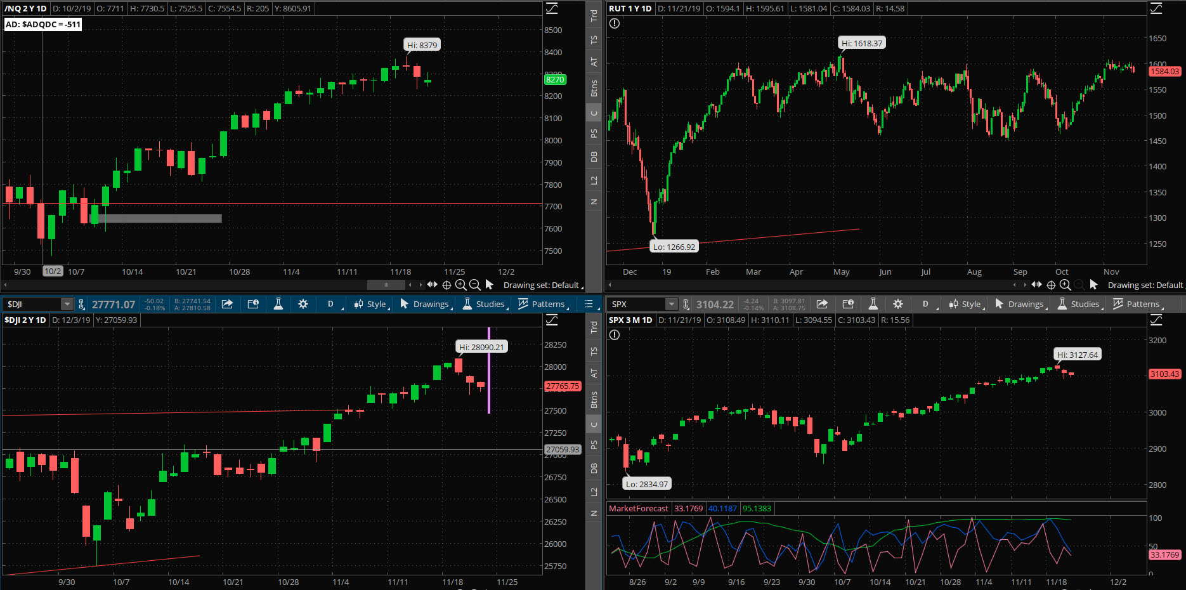Image resolution: width=1186 pixels, height=590 pixels.
Task: Toggle the C side panel on the $DJI chart
Action: point(594,425)
